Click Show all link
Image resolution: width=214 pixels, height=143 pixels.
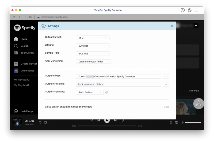click(194, 91)
